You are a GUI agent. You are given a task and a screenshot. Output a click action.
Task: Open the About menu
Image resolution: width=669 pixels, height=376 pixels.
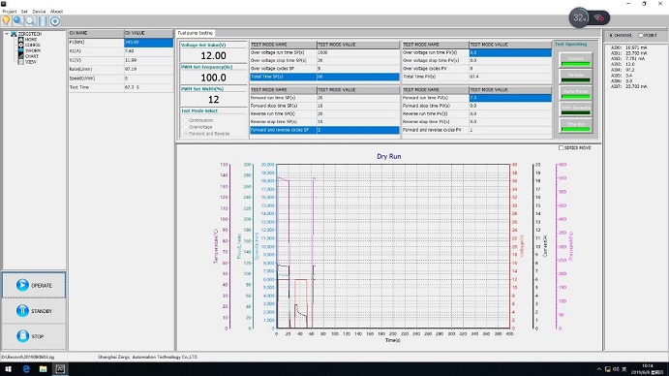(56, 12)
